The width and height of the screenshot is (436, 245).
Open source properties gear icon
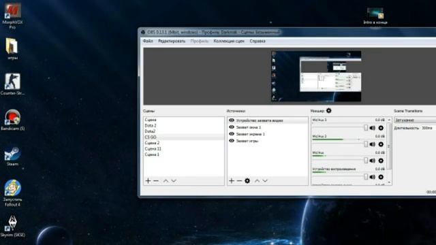point(247,181)
